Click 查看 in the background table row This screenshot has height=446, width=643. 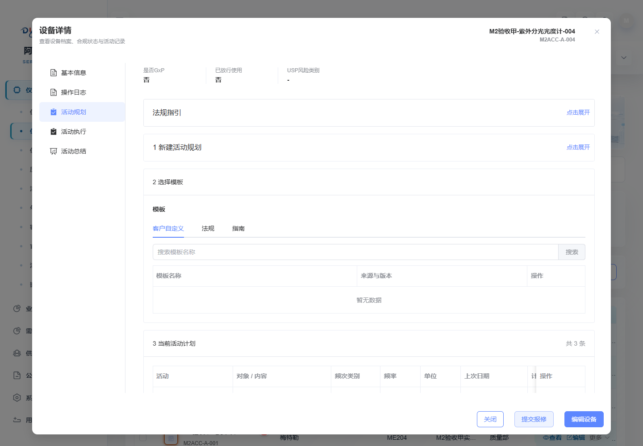click(x=552, y=438)
